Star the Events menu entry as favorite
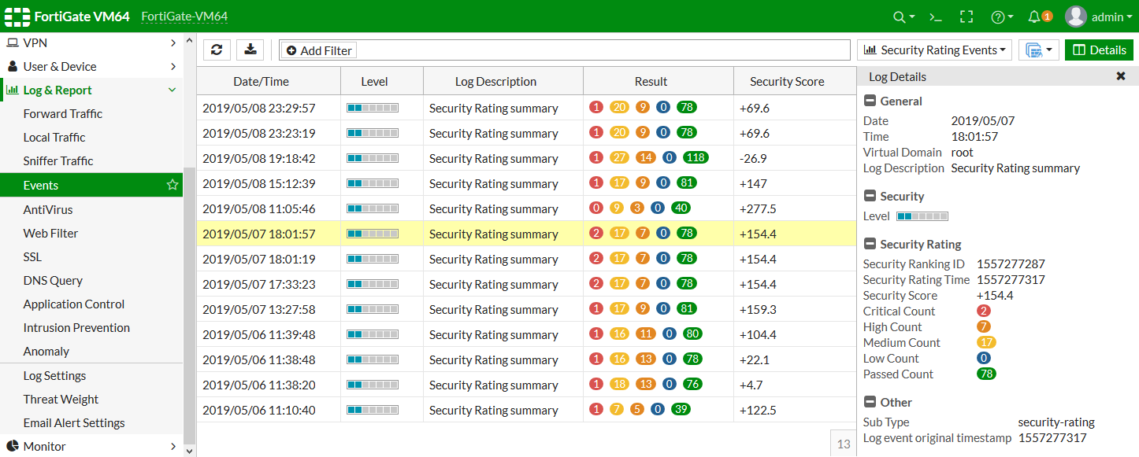This screenshot has width=1139, height=457. point(172,184)
